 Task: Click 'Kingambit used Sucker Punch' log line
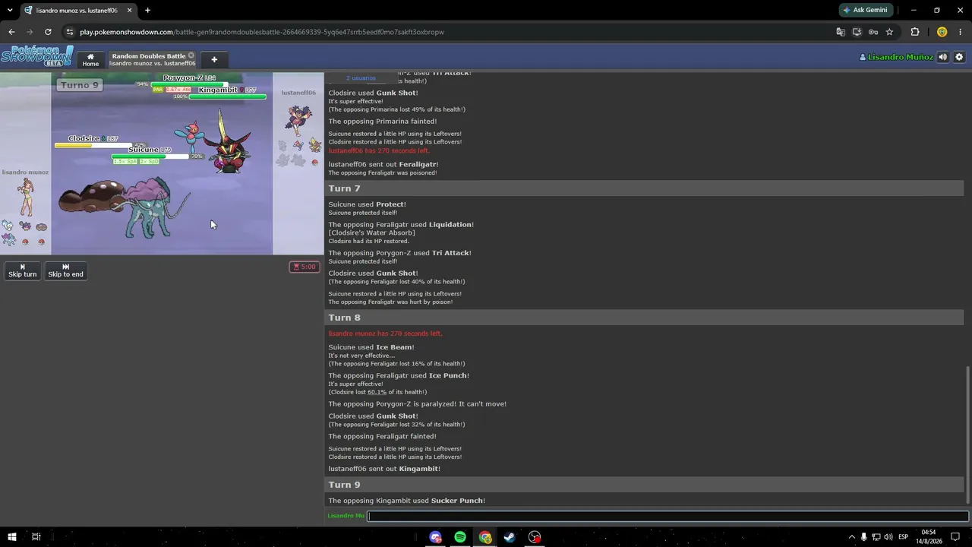[x=406, y=501]
